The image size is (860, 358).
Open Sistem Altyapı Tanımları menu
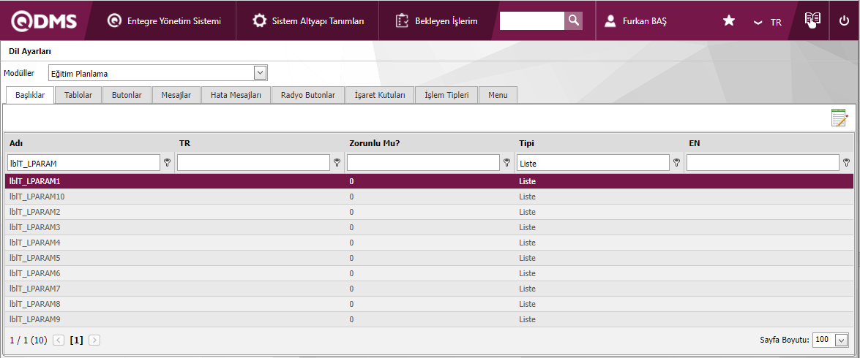point(308,21)
